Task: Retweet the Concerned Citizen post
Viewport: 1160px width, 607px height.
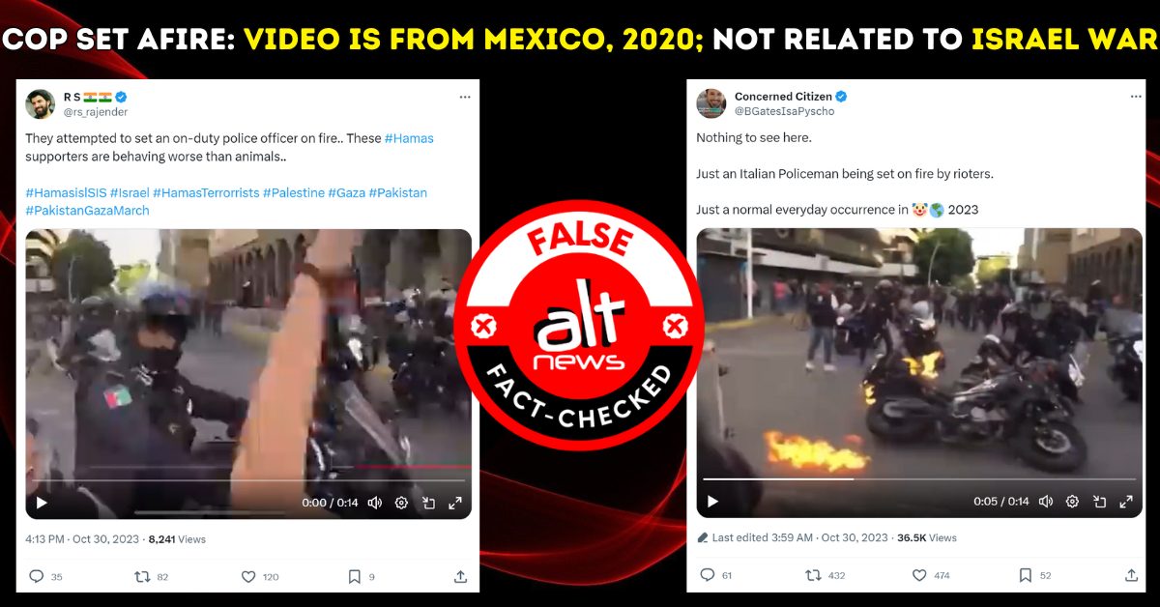Action: 813,575
